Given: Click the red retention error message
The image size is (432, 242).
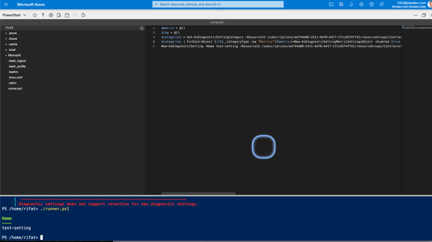Looking at the screenshot, I should point(109,204).
